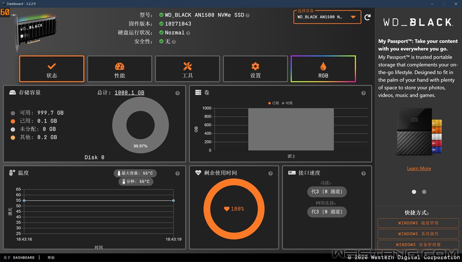Click the green check beside 硬盘运行状况
The image size is (462, 262).
pos(161,32)
